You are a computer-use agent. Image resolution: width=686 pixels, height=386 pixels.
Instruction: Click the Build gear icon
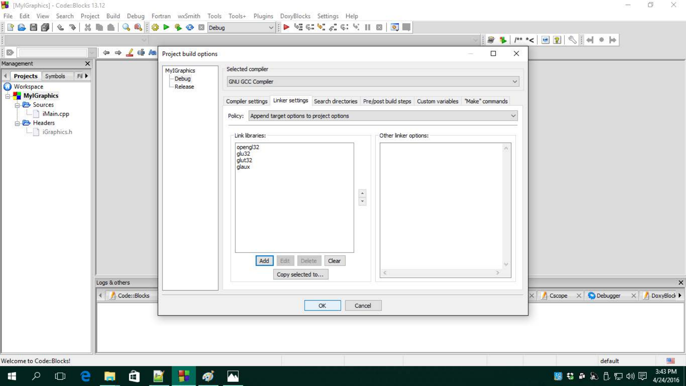click(155, 27)
